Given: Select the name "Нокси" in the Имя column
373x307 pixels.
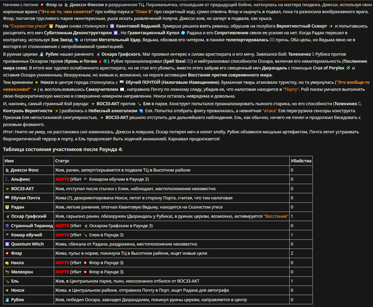Looking at the screenshot, I should pos(17,290).
